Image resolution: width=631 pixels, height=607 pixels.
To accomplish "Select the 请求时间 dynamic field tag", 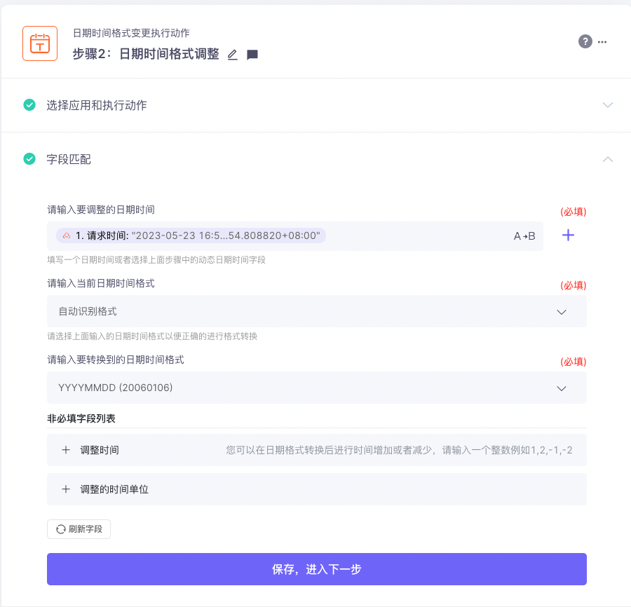I will click(191, 236).
